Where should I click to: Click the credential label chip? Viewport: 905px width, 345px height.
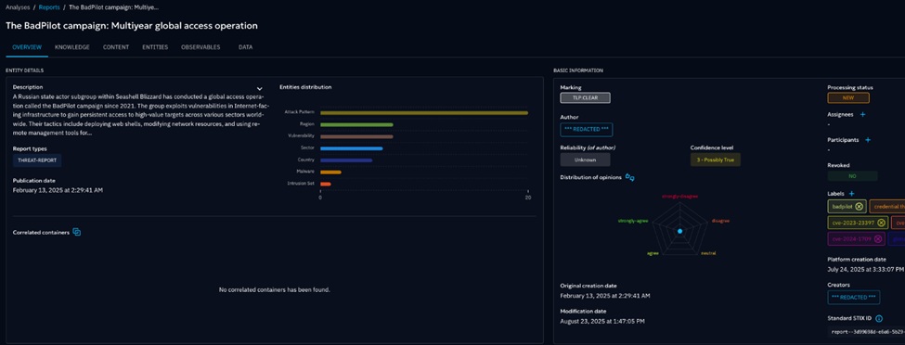pyautogui.click(x=887, y=207)
